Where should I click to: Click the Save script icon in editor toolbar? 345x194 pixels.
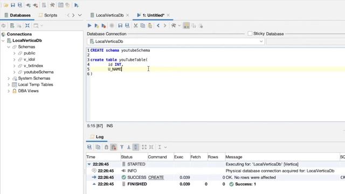click(120, 26)
